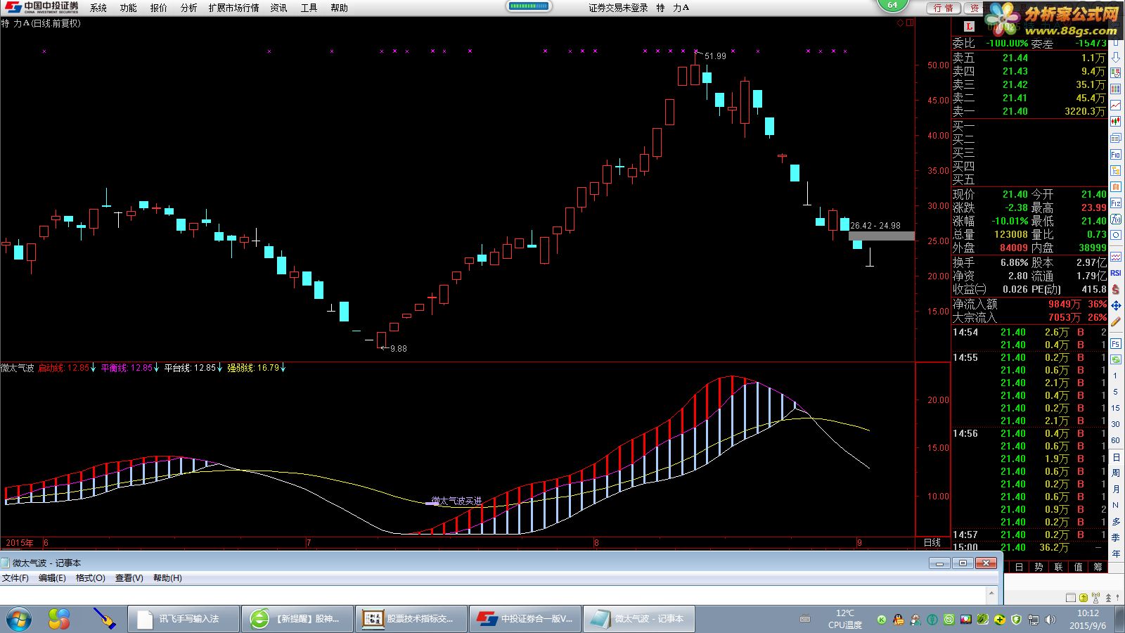Open the 格式(O) menu in Notepad
This screenshot has height=633, width=1125.
coord(90,578)
